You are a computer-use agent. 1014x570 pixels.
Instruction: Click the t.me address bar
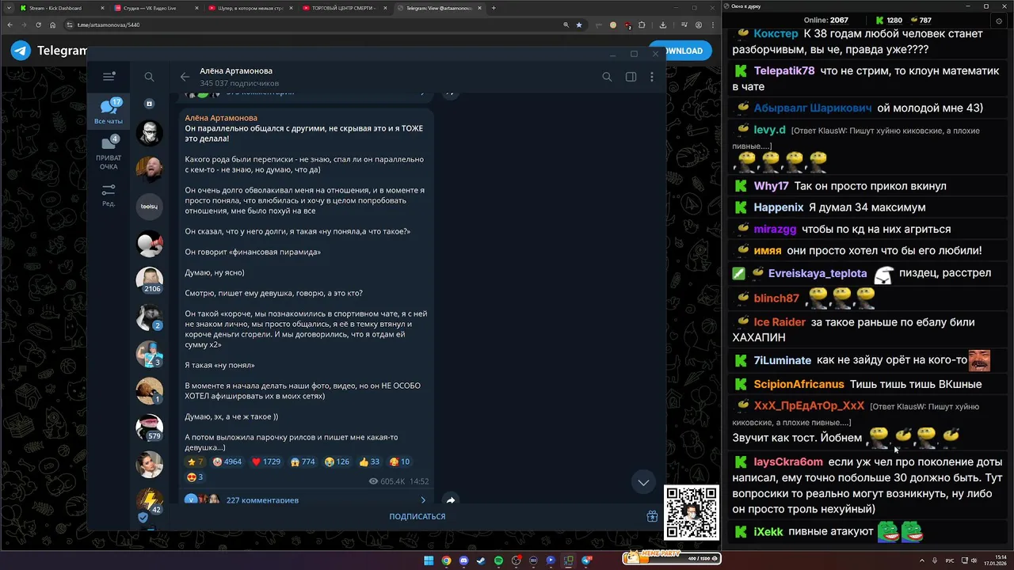(325, 25)
